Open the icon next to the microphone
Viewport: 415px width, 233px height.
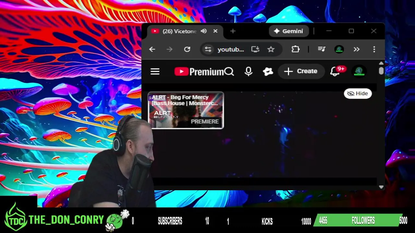(x=268, y=72)
